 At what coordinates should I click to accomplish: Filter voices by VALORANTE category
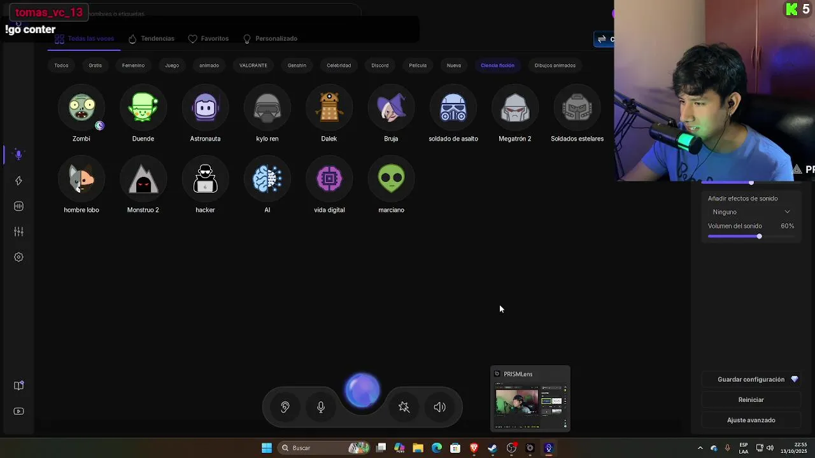(253, 66)
